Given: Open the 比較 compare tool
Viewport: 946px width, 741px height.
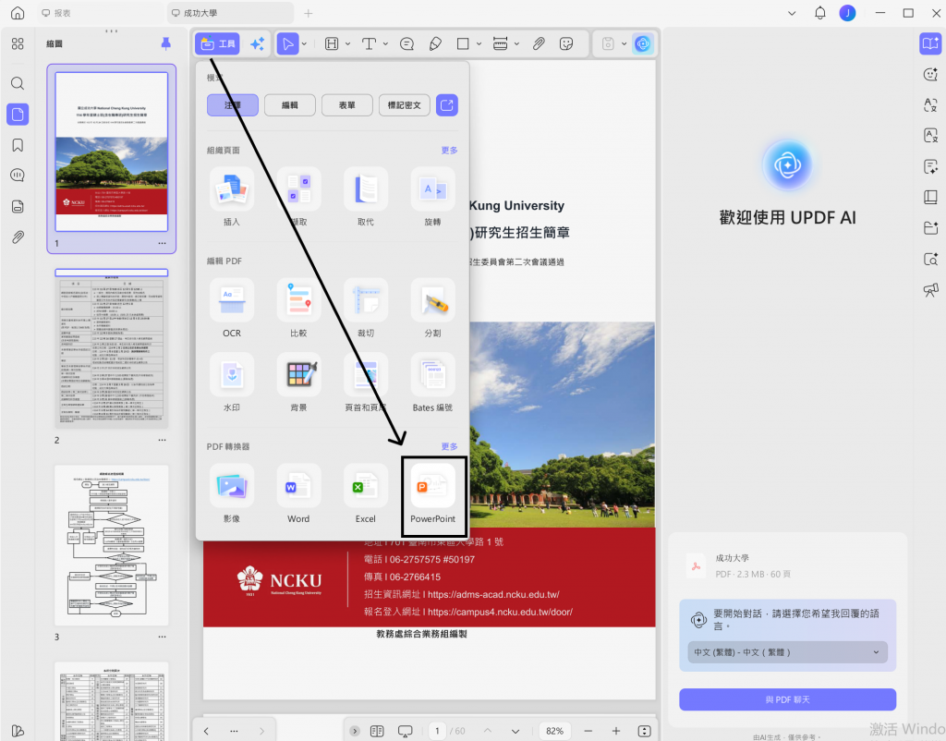Looking at the screenshot, I should pos(298,309).
